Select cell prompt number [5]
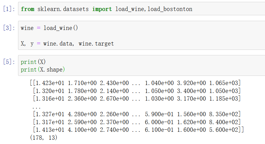 9,62
